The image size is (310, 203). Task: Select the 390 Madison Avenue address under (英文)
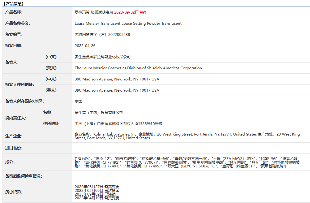point(117,90)
